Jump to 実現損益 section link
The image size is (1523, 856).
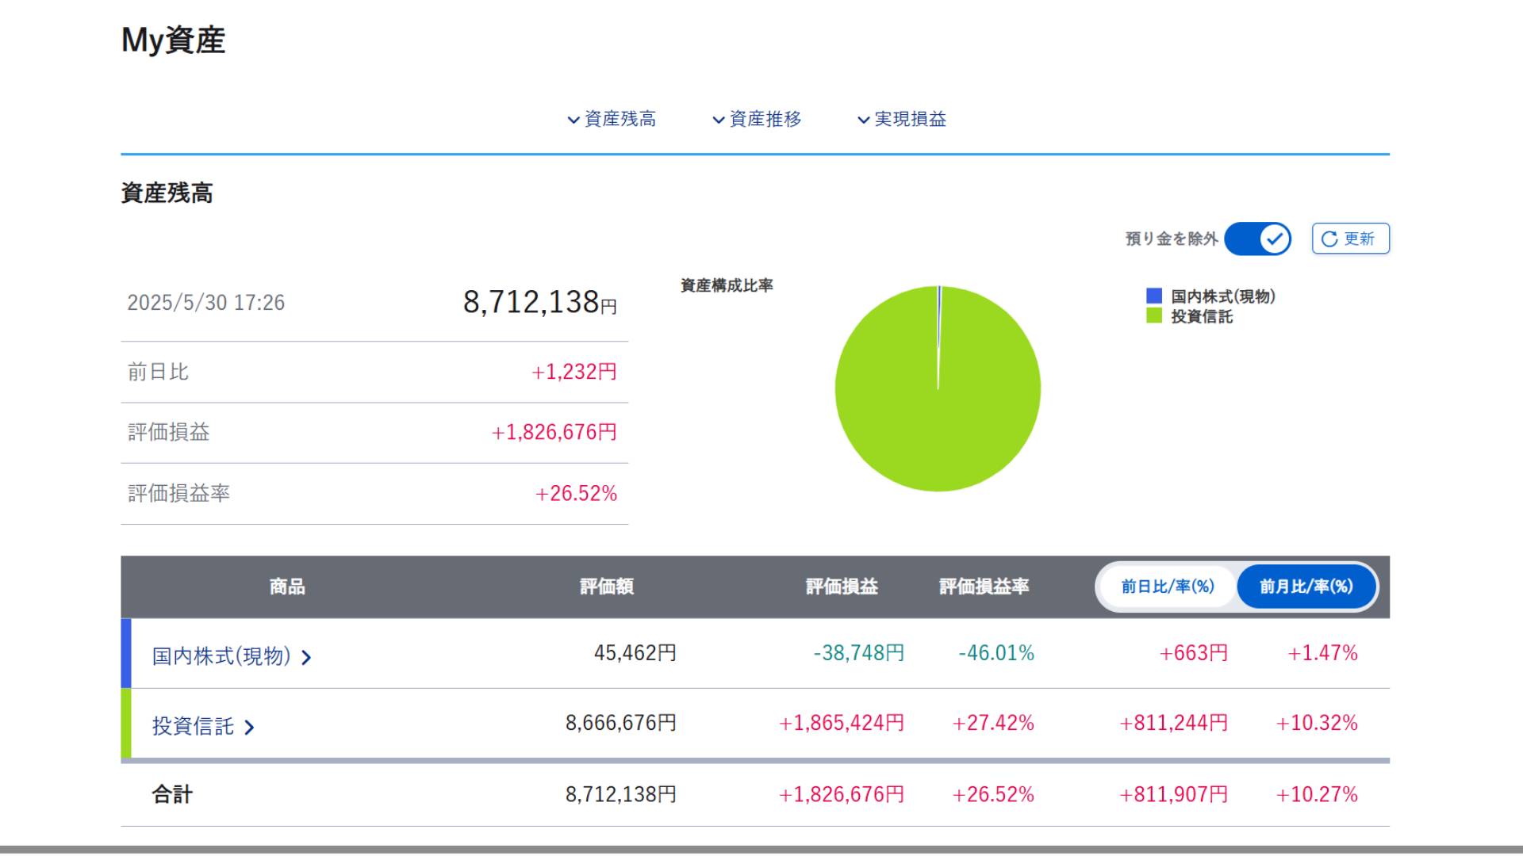pyautogui.click(x=902, y=119)
